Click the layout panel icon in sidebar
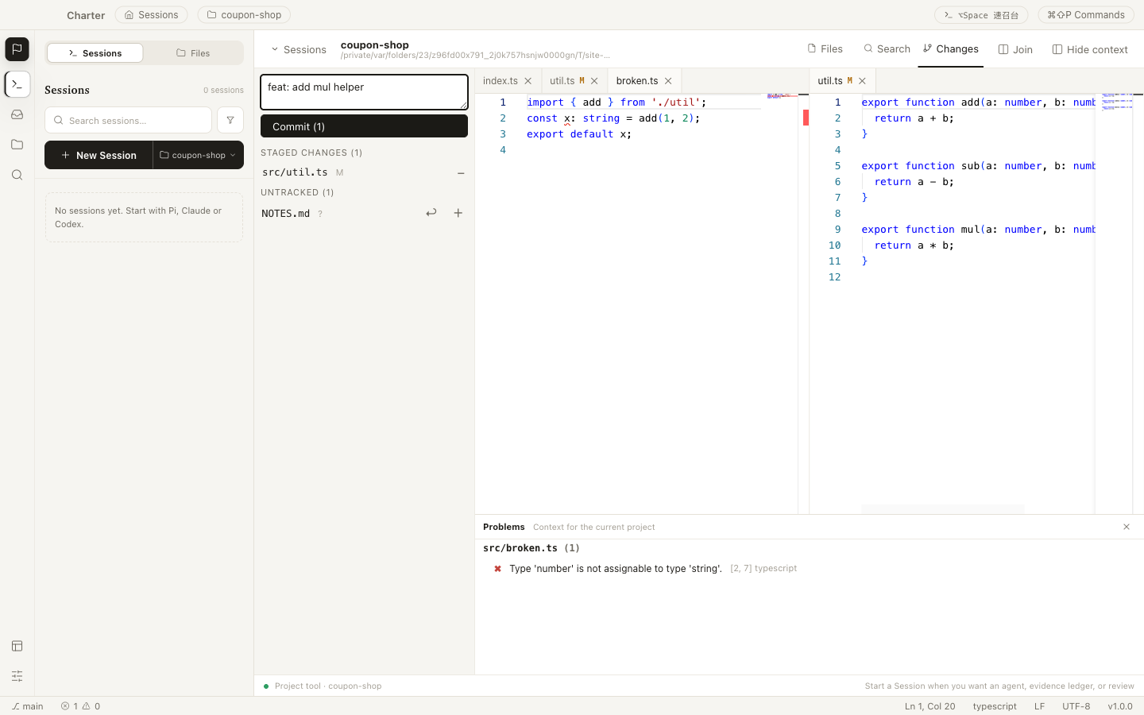 pyautogui.click(x=17, y=646)
